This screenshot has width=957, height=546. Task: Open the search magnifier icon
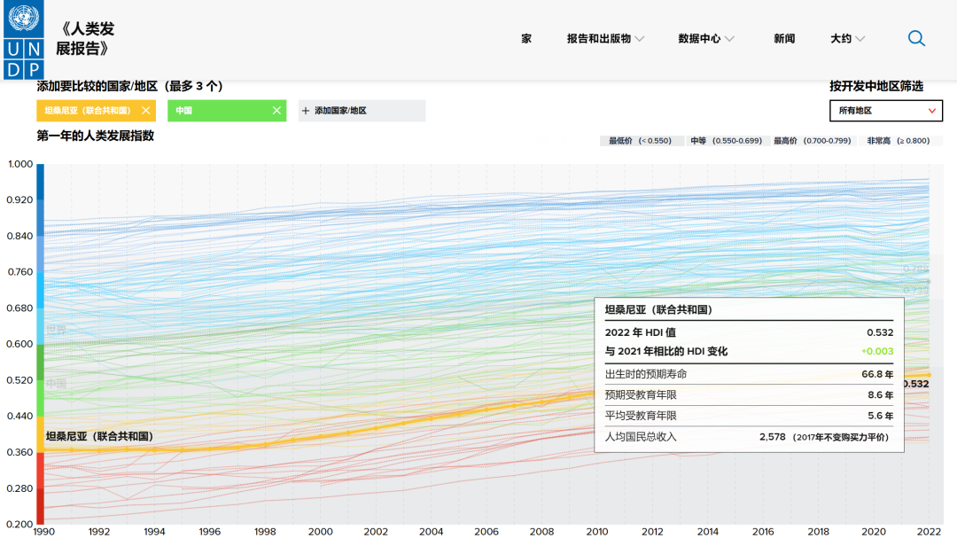tap(916, 38)
